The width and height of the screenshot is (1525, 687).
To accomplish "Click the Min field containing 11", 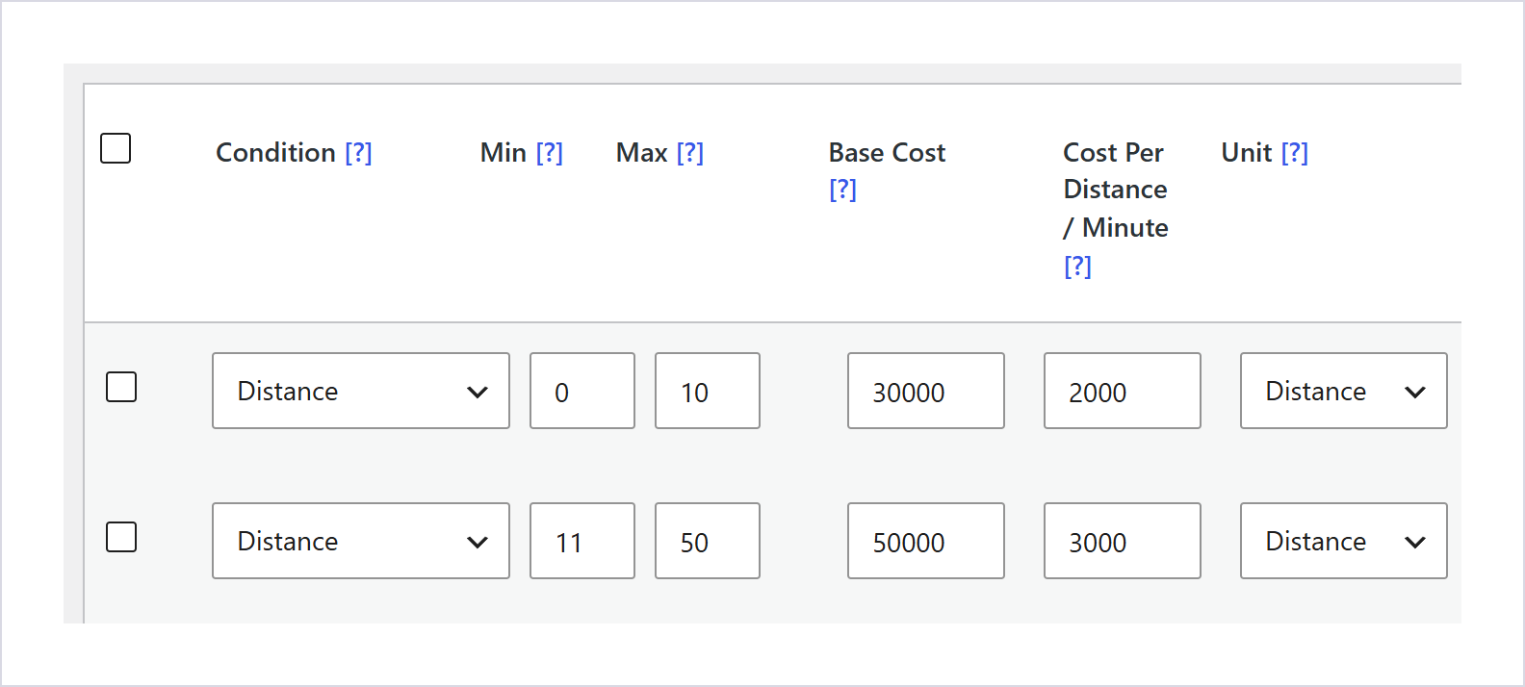I will [582, 541].
